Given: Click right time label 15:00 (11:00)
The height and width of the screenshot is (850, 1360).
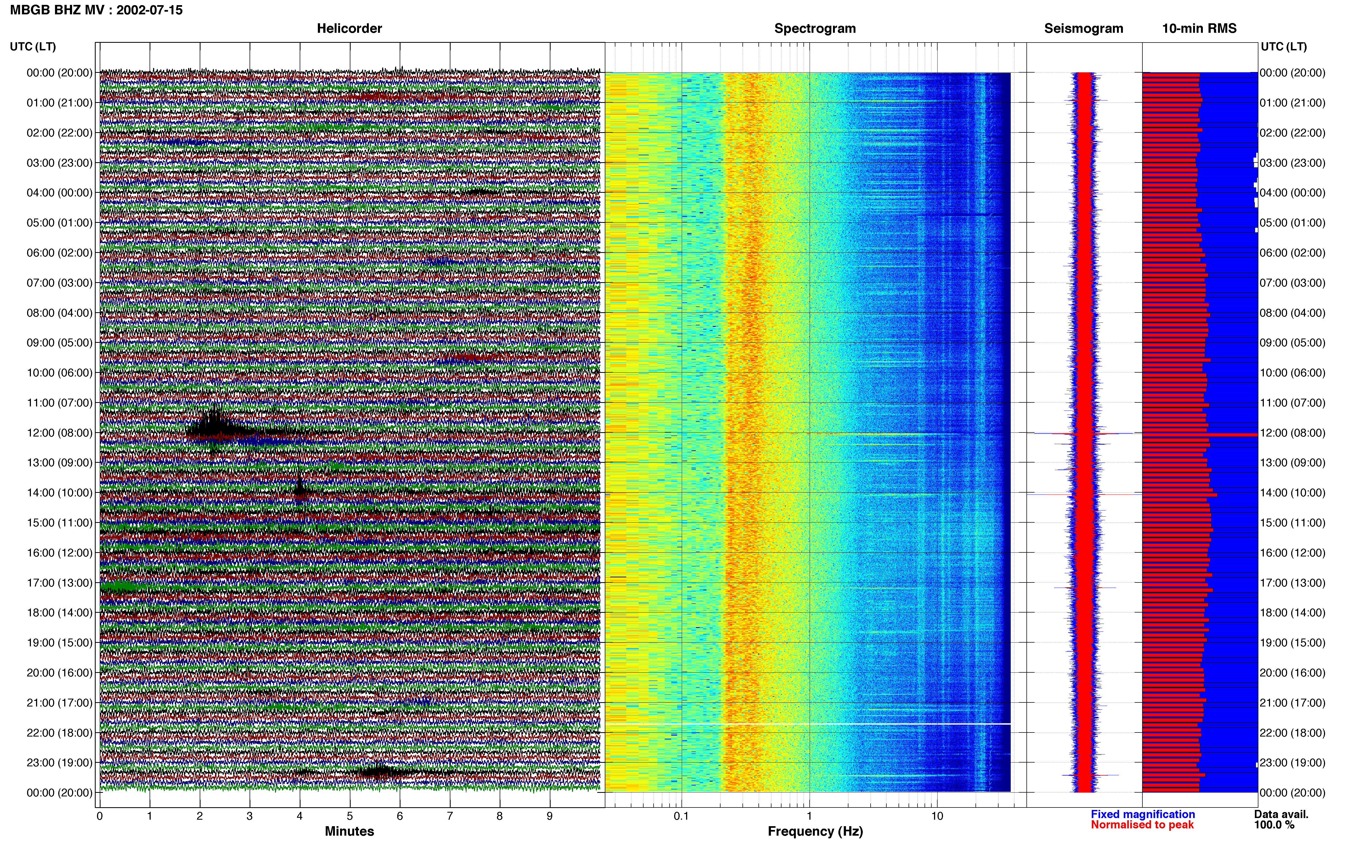Looking at the screenshot, I should [1293, 523].
